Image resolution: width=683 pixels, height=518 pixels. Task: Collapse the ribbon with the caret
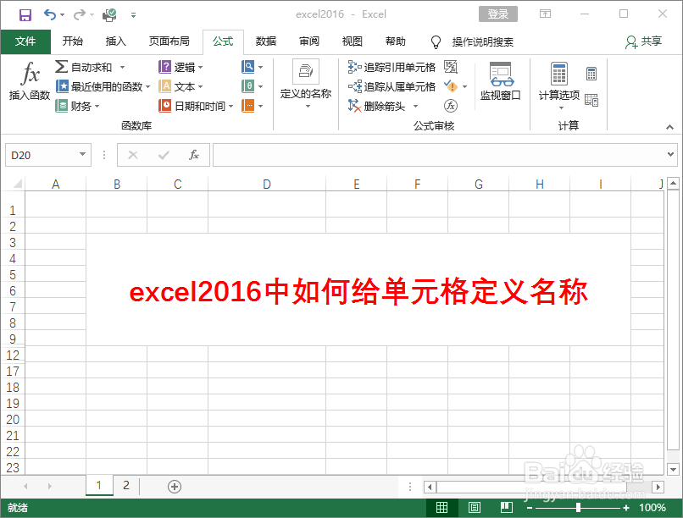click(x=669, y=127)
